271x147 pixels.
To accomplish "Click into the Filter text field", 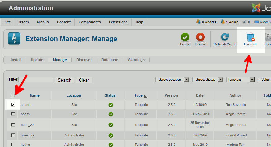I will pos(36,80).
